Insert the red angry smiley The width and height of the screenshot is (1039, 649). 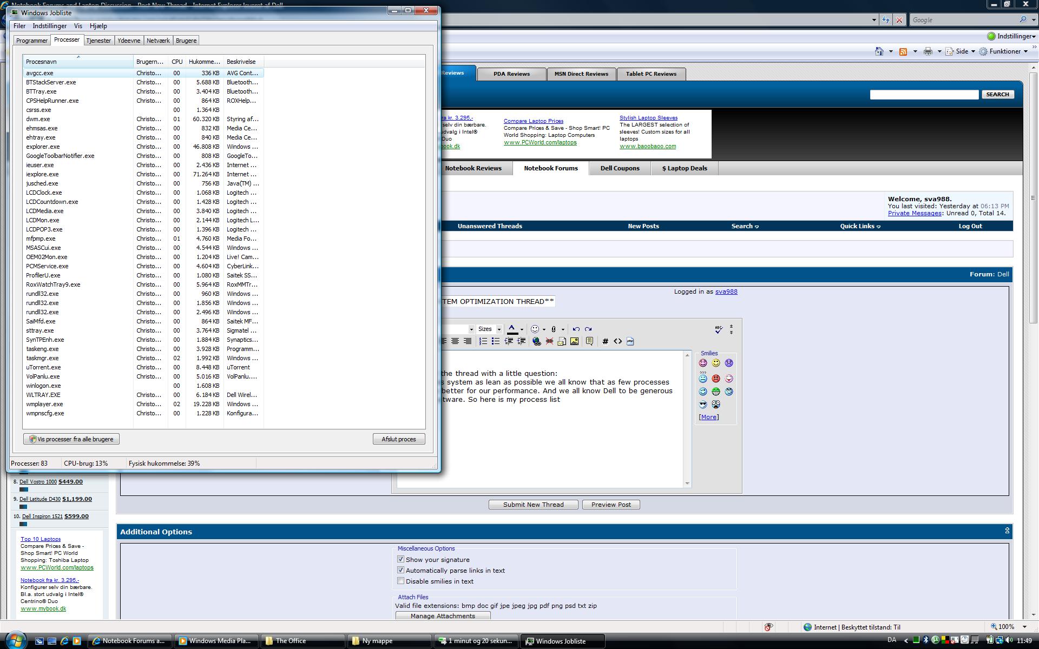click(715, 378)
